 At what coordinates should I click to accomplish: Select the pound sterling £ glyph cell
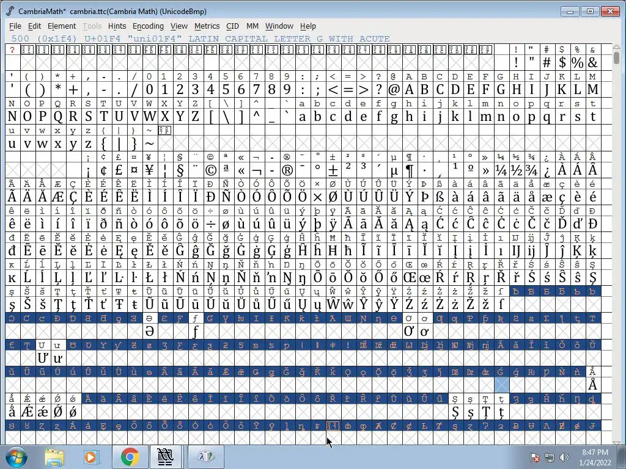coord(119,170)
